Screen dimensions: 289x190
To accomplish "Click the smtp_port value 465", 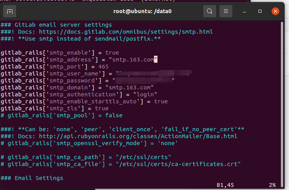I will coord(103,67).
